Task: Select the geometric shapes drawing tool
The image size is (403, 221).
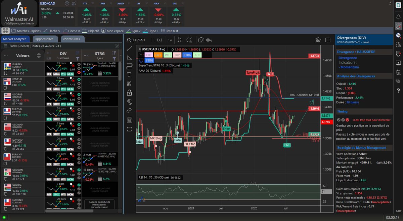Action: coord(130,57)
